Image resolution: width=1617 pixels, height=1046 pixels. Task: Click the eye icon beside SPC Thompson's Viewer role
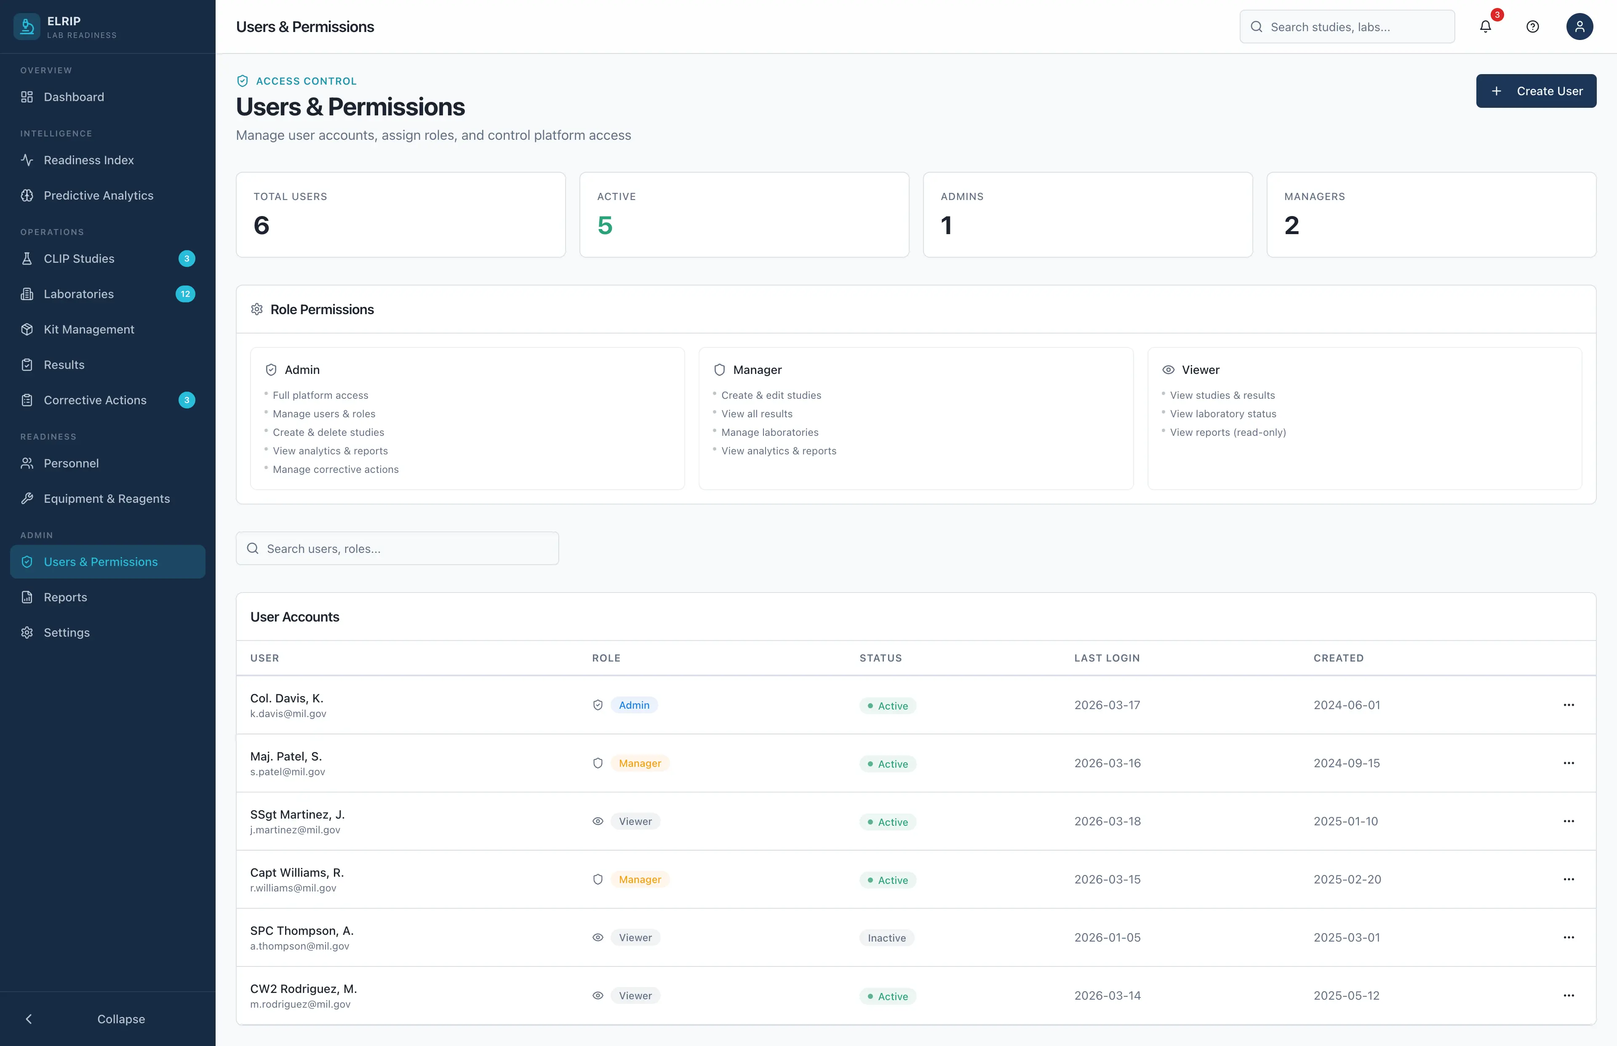coord(598,937)
